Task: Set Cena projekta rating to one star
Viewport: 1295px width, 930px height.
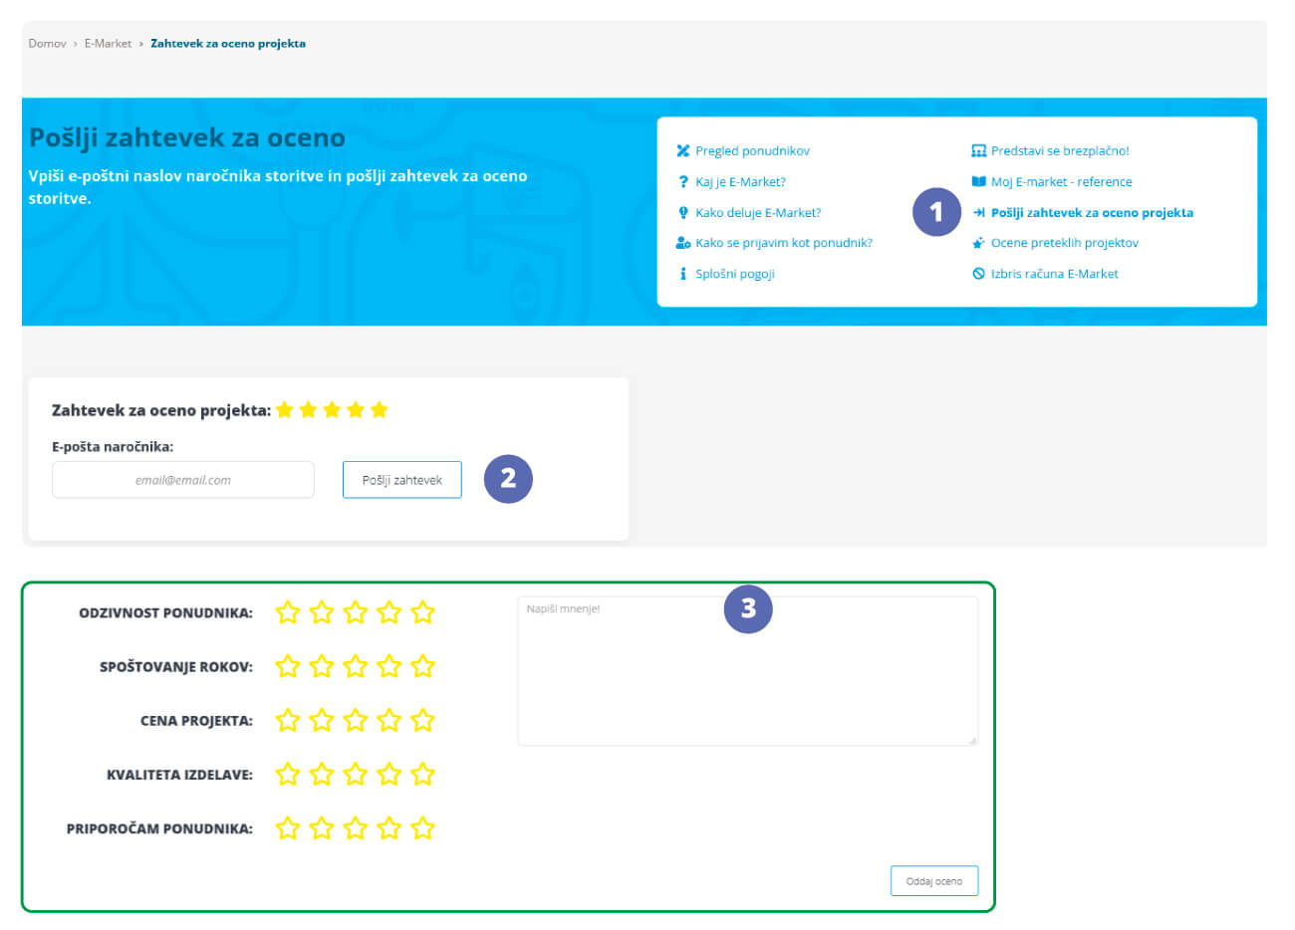Action: coord(288,720)
